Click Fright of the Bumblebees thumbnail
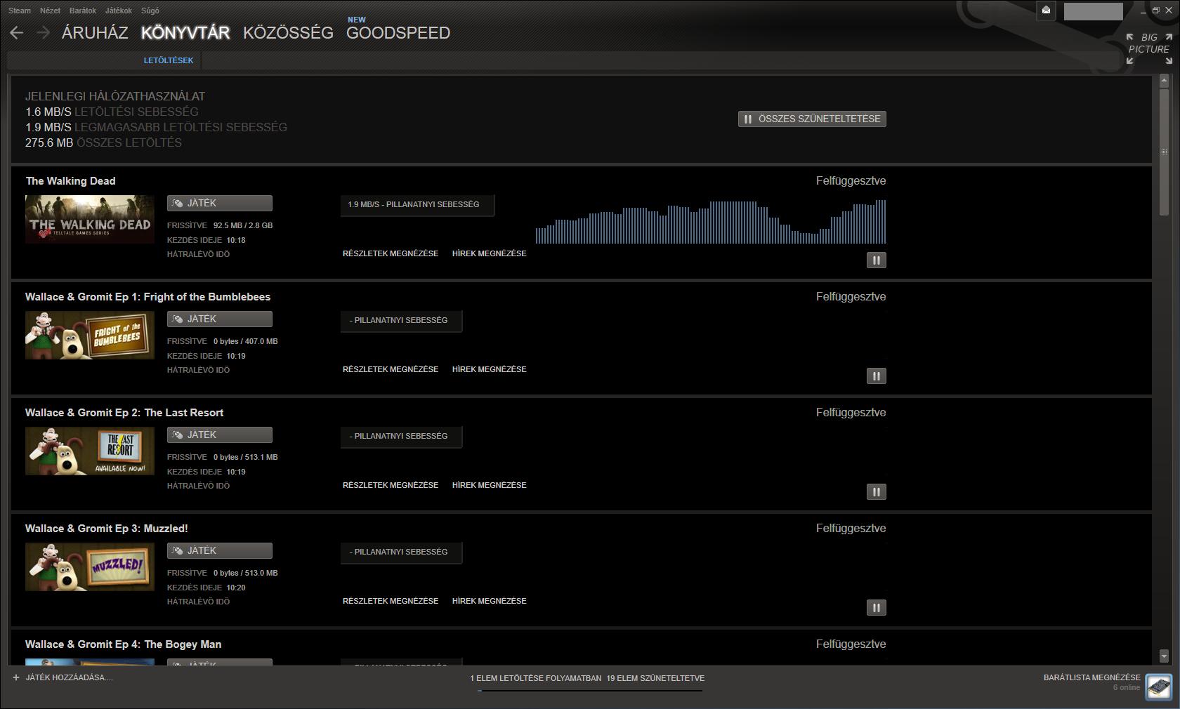The height and width of the screenshot is (709, 1180). 90,335
